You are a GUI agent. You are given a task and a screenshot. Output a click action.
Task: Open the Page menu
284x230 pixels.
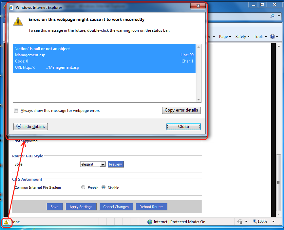(x=225, y=37)
